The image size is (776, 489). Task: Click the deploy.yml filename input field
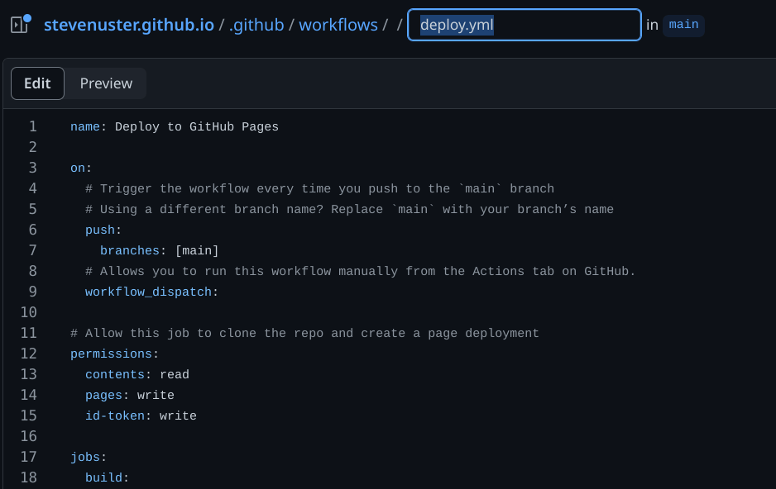[525, 25]
